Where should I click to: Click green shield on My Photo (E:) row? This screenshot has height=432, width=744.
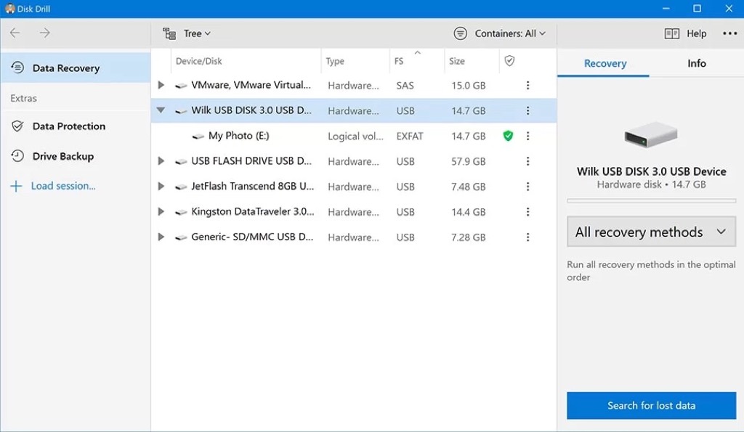coord(508,136)
